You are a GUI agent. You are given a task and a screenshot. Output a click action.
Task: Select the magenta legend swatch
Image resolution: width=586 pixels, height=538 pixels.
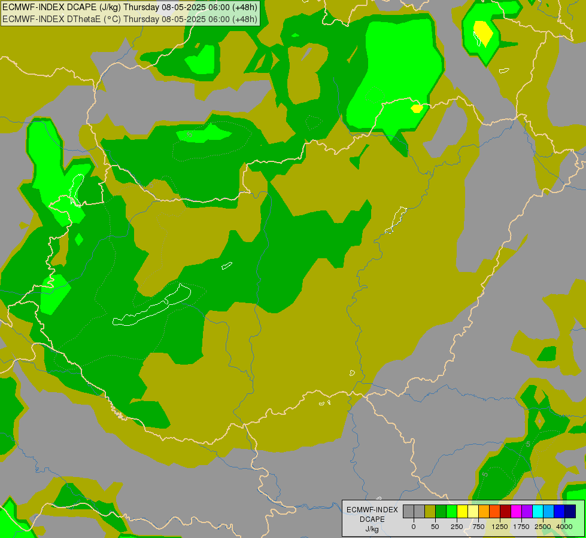click(517, 511)
